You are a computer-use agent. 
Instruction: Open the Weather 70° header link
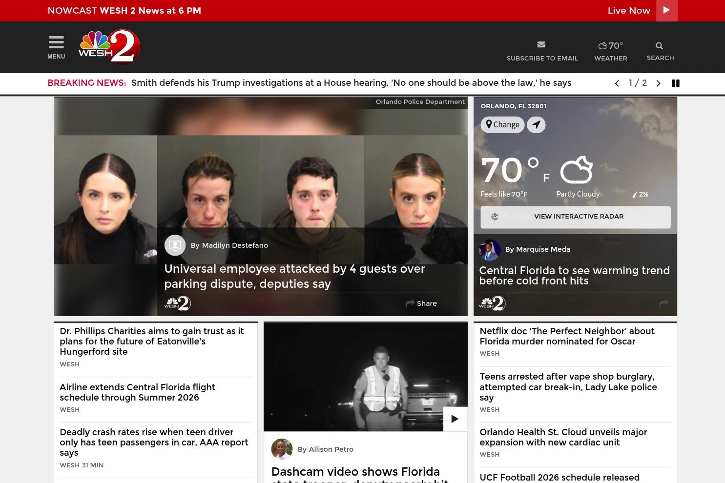tap(611, 51)
